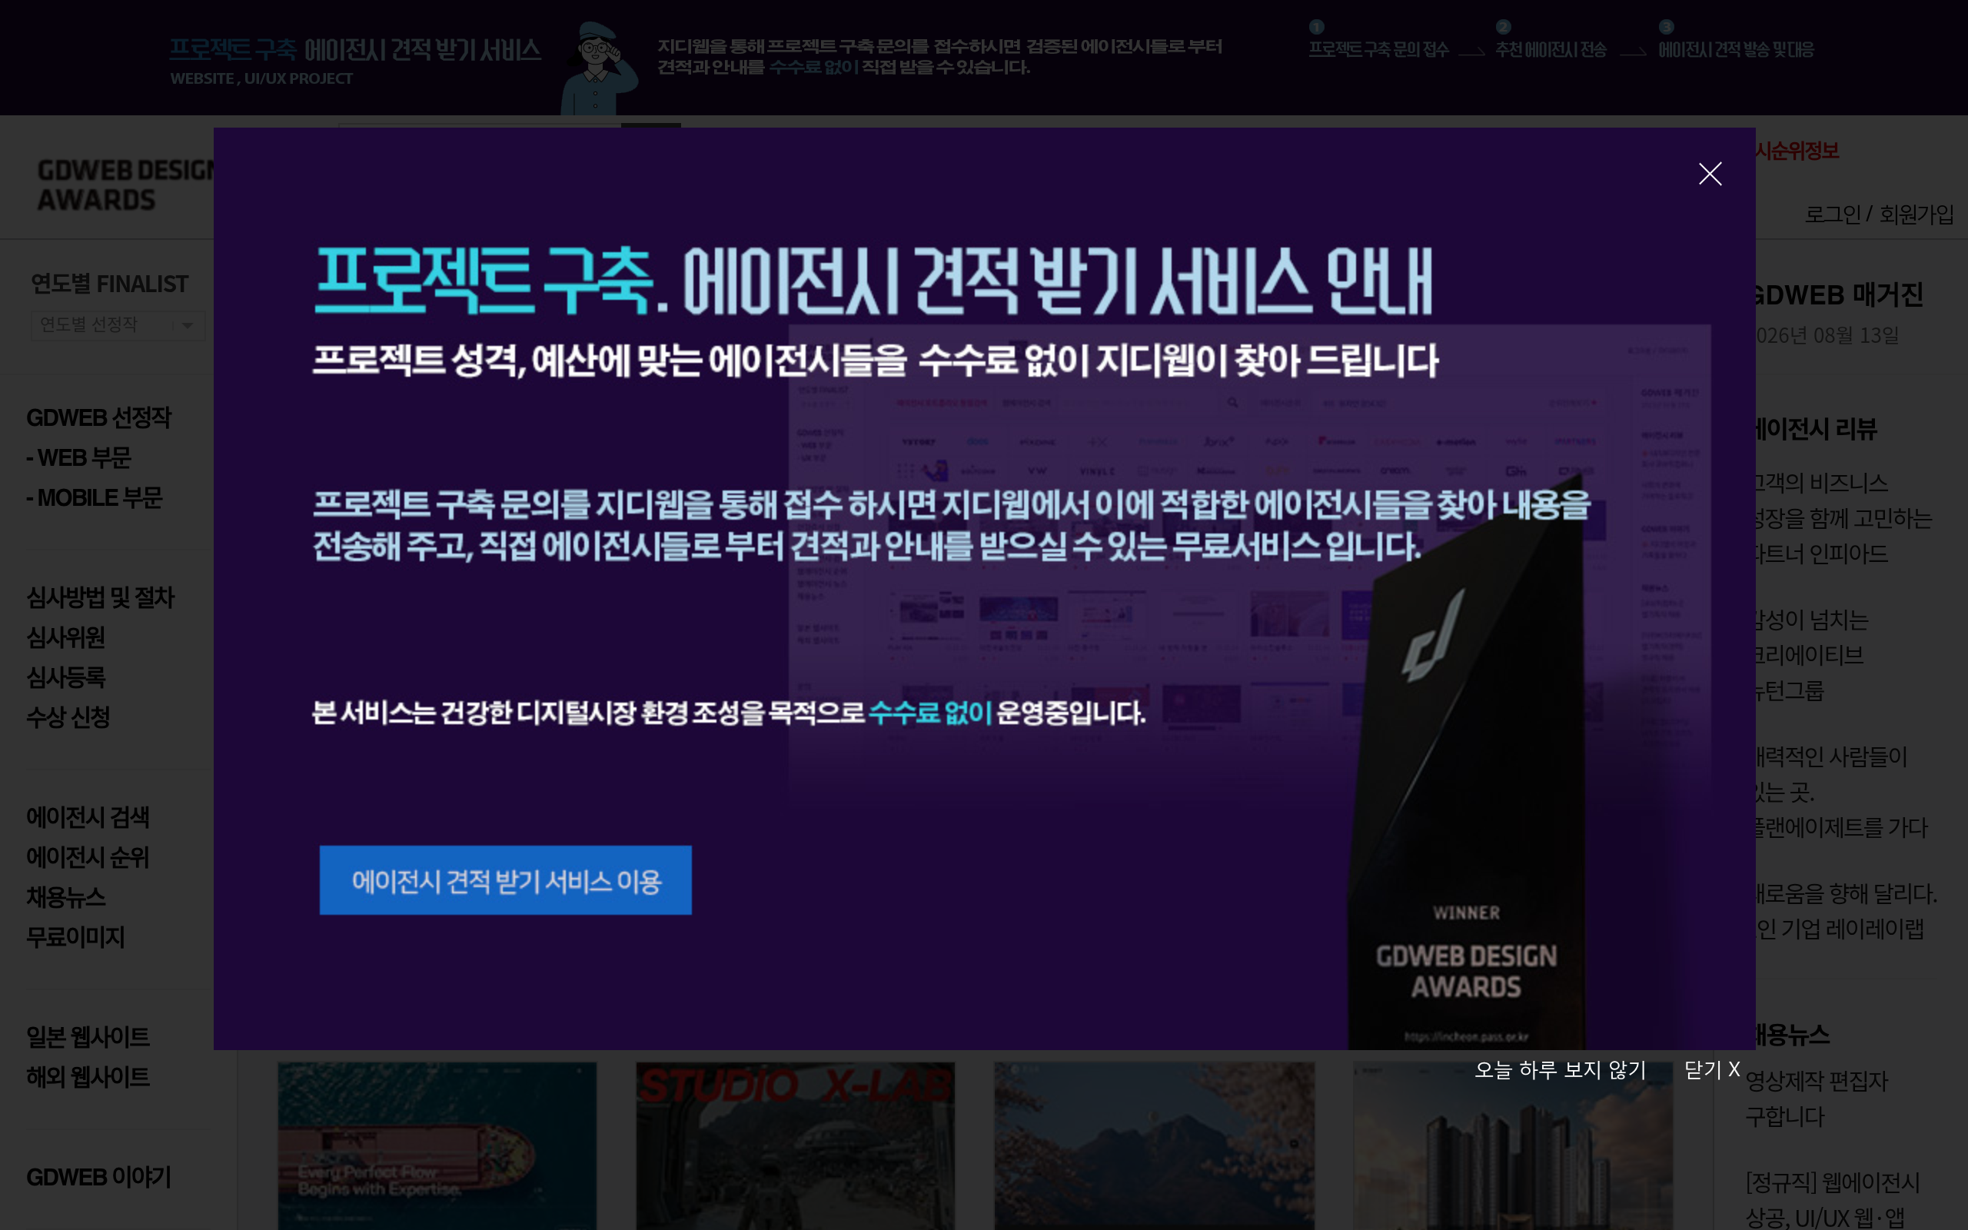Open the apartment towers thumbnail
Image resolution: width=1968 pixels, height=1230 pixels.
point(1513,1145)
